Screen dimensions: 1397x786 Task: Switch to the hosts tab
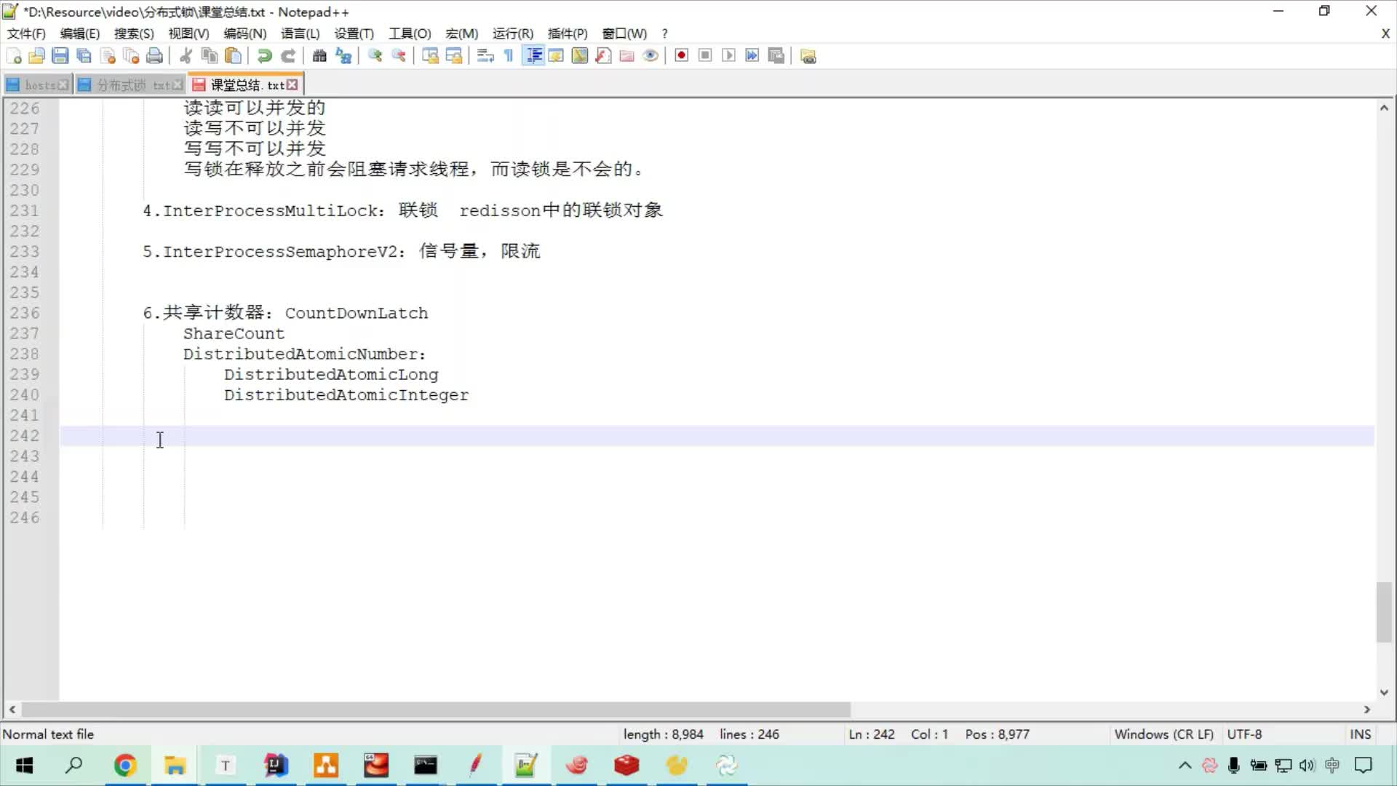click(39, 85)
